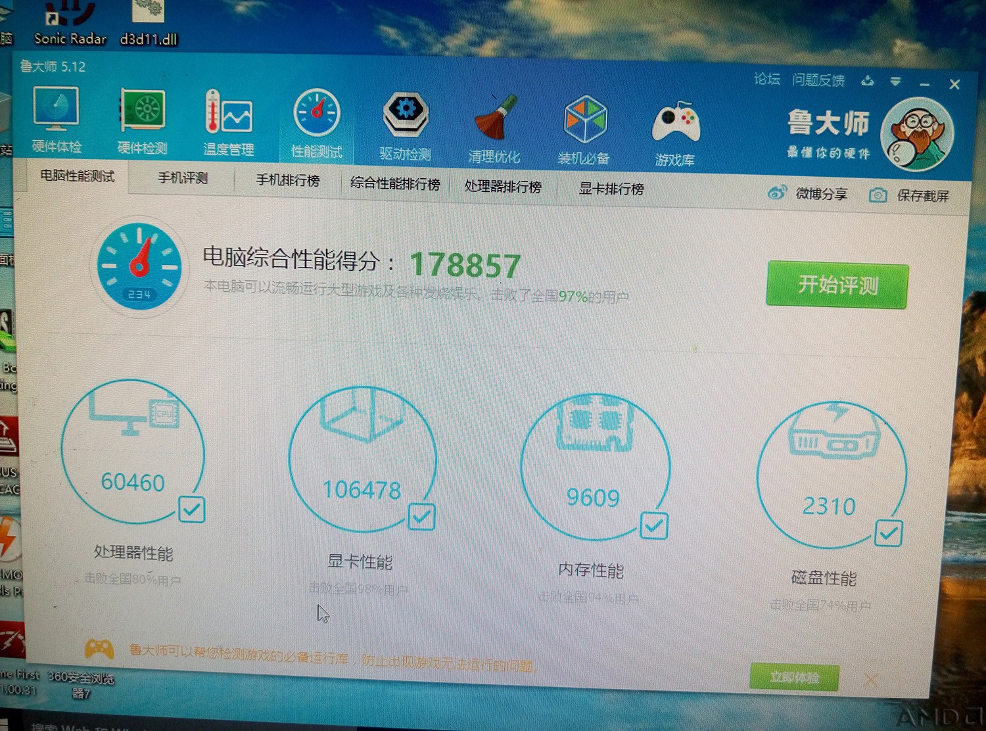The image size is (986, 731).
Task: Click the yellow gamepad icon in bottom banner
Action: pyautogui.click(x=99, y=649)
